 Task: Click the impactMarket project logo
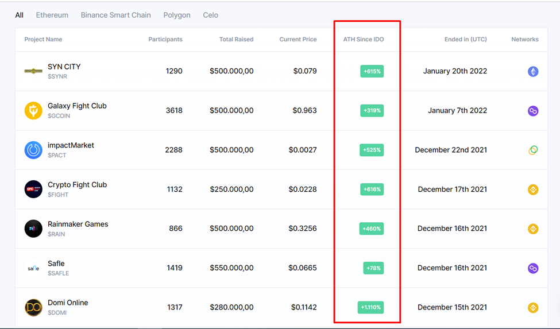pyautogui.click(x=33, y=150)
